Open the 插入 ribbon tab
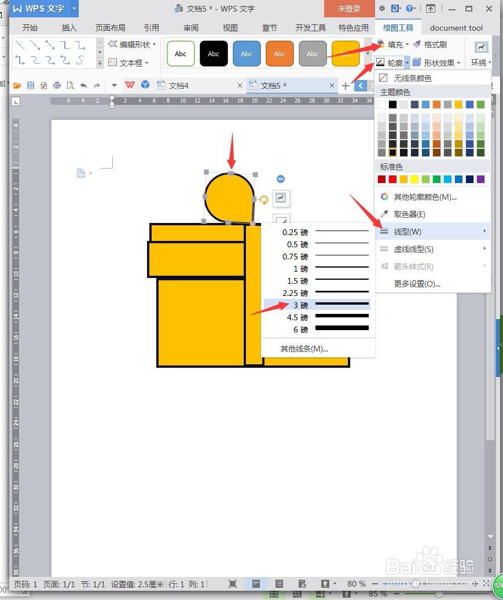The height and width of the screenshot is (600, 503). tap(69, 28)
